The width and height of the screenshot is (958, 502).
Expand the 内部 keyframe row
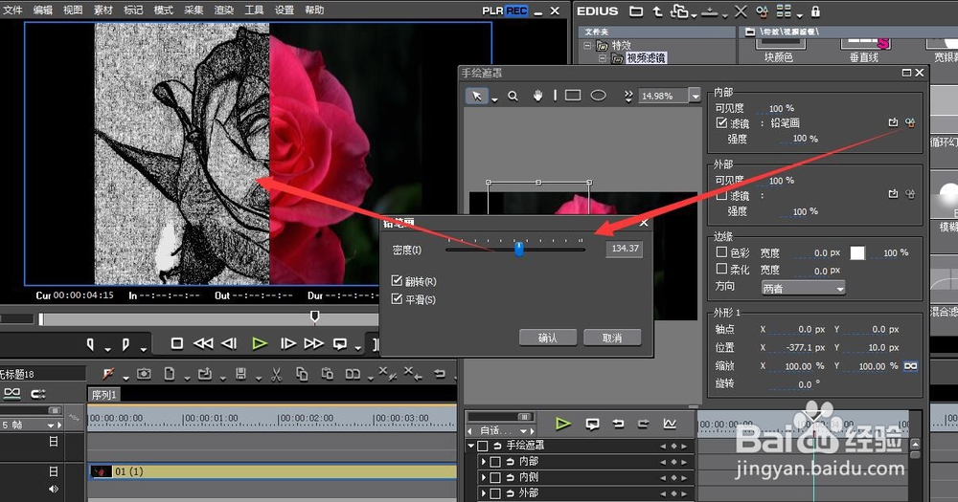pyautogui.click(x=484, y=462)
